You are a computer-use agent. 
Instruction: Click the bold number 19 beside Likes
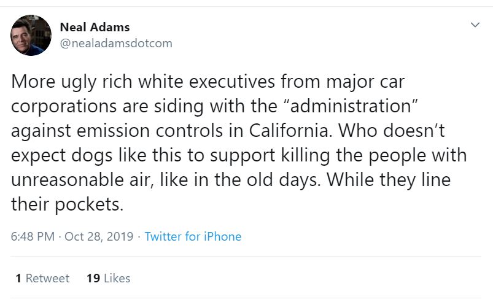(x=93, y=278)
